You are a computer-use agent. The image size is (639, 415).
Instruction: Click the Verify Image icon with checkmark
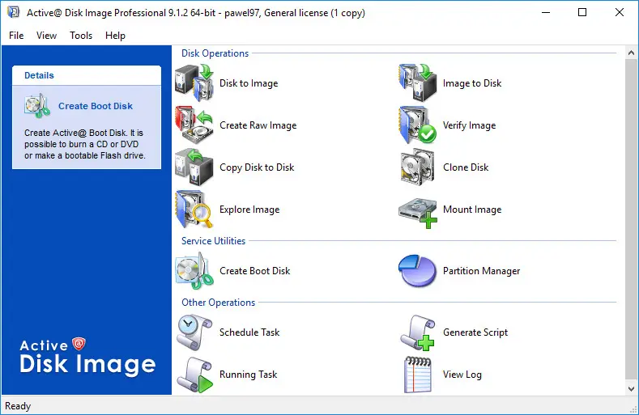coord(418,125)
